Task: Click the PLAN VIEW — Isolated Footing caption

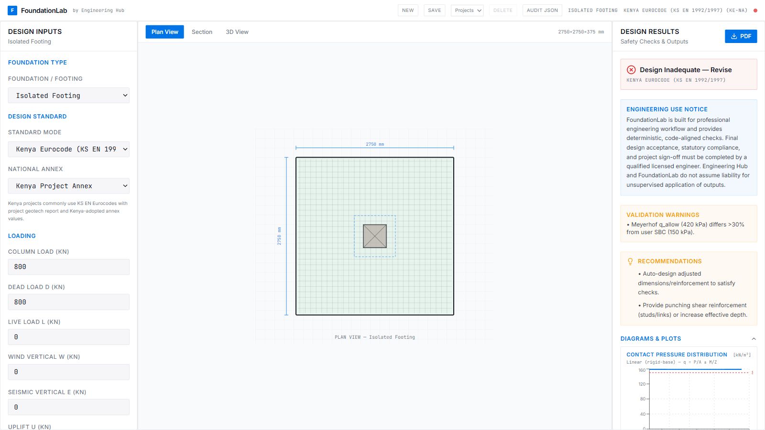Action: (x=375, y=337)
